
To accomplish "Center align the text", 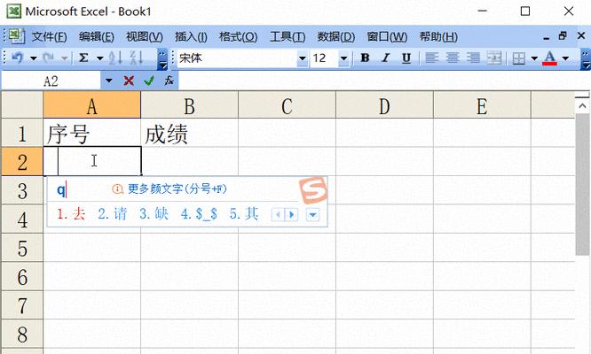I will tap(453, 58).
